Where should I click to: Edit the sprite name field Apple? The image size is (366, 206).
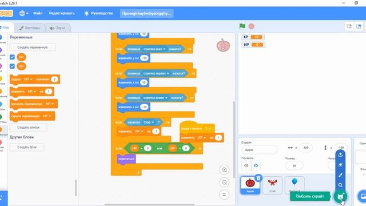[x=260, y=150]
